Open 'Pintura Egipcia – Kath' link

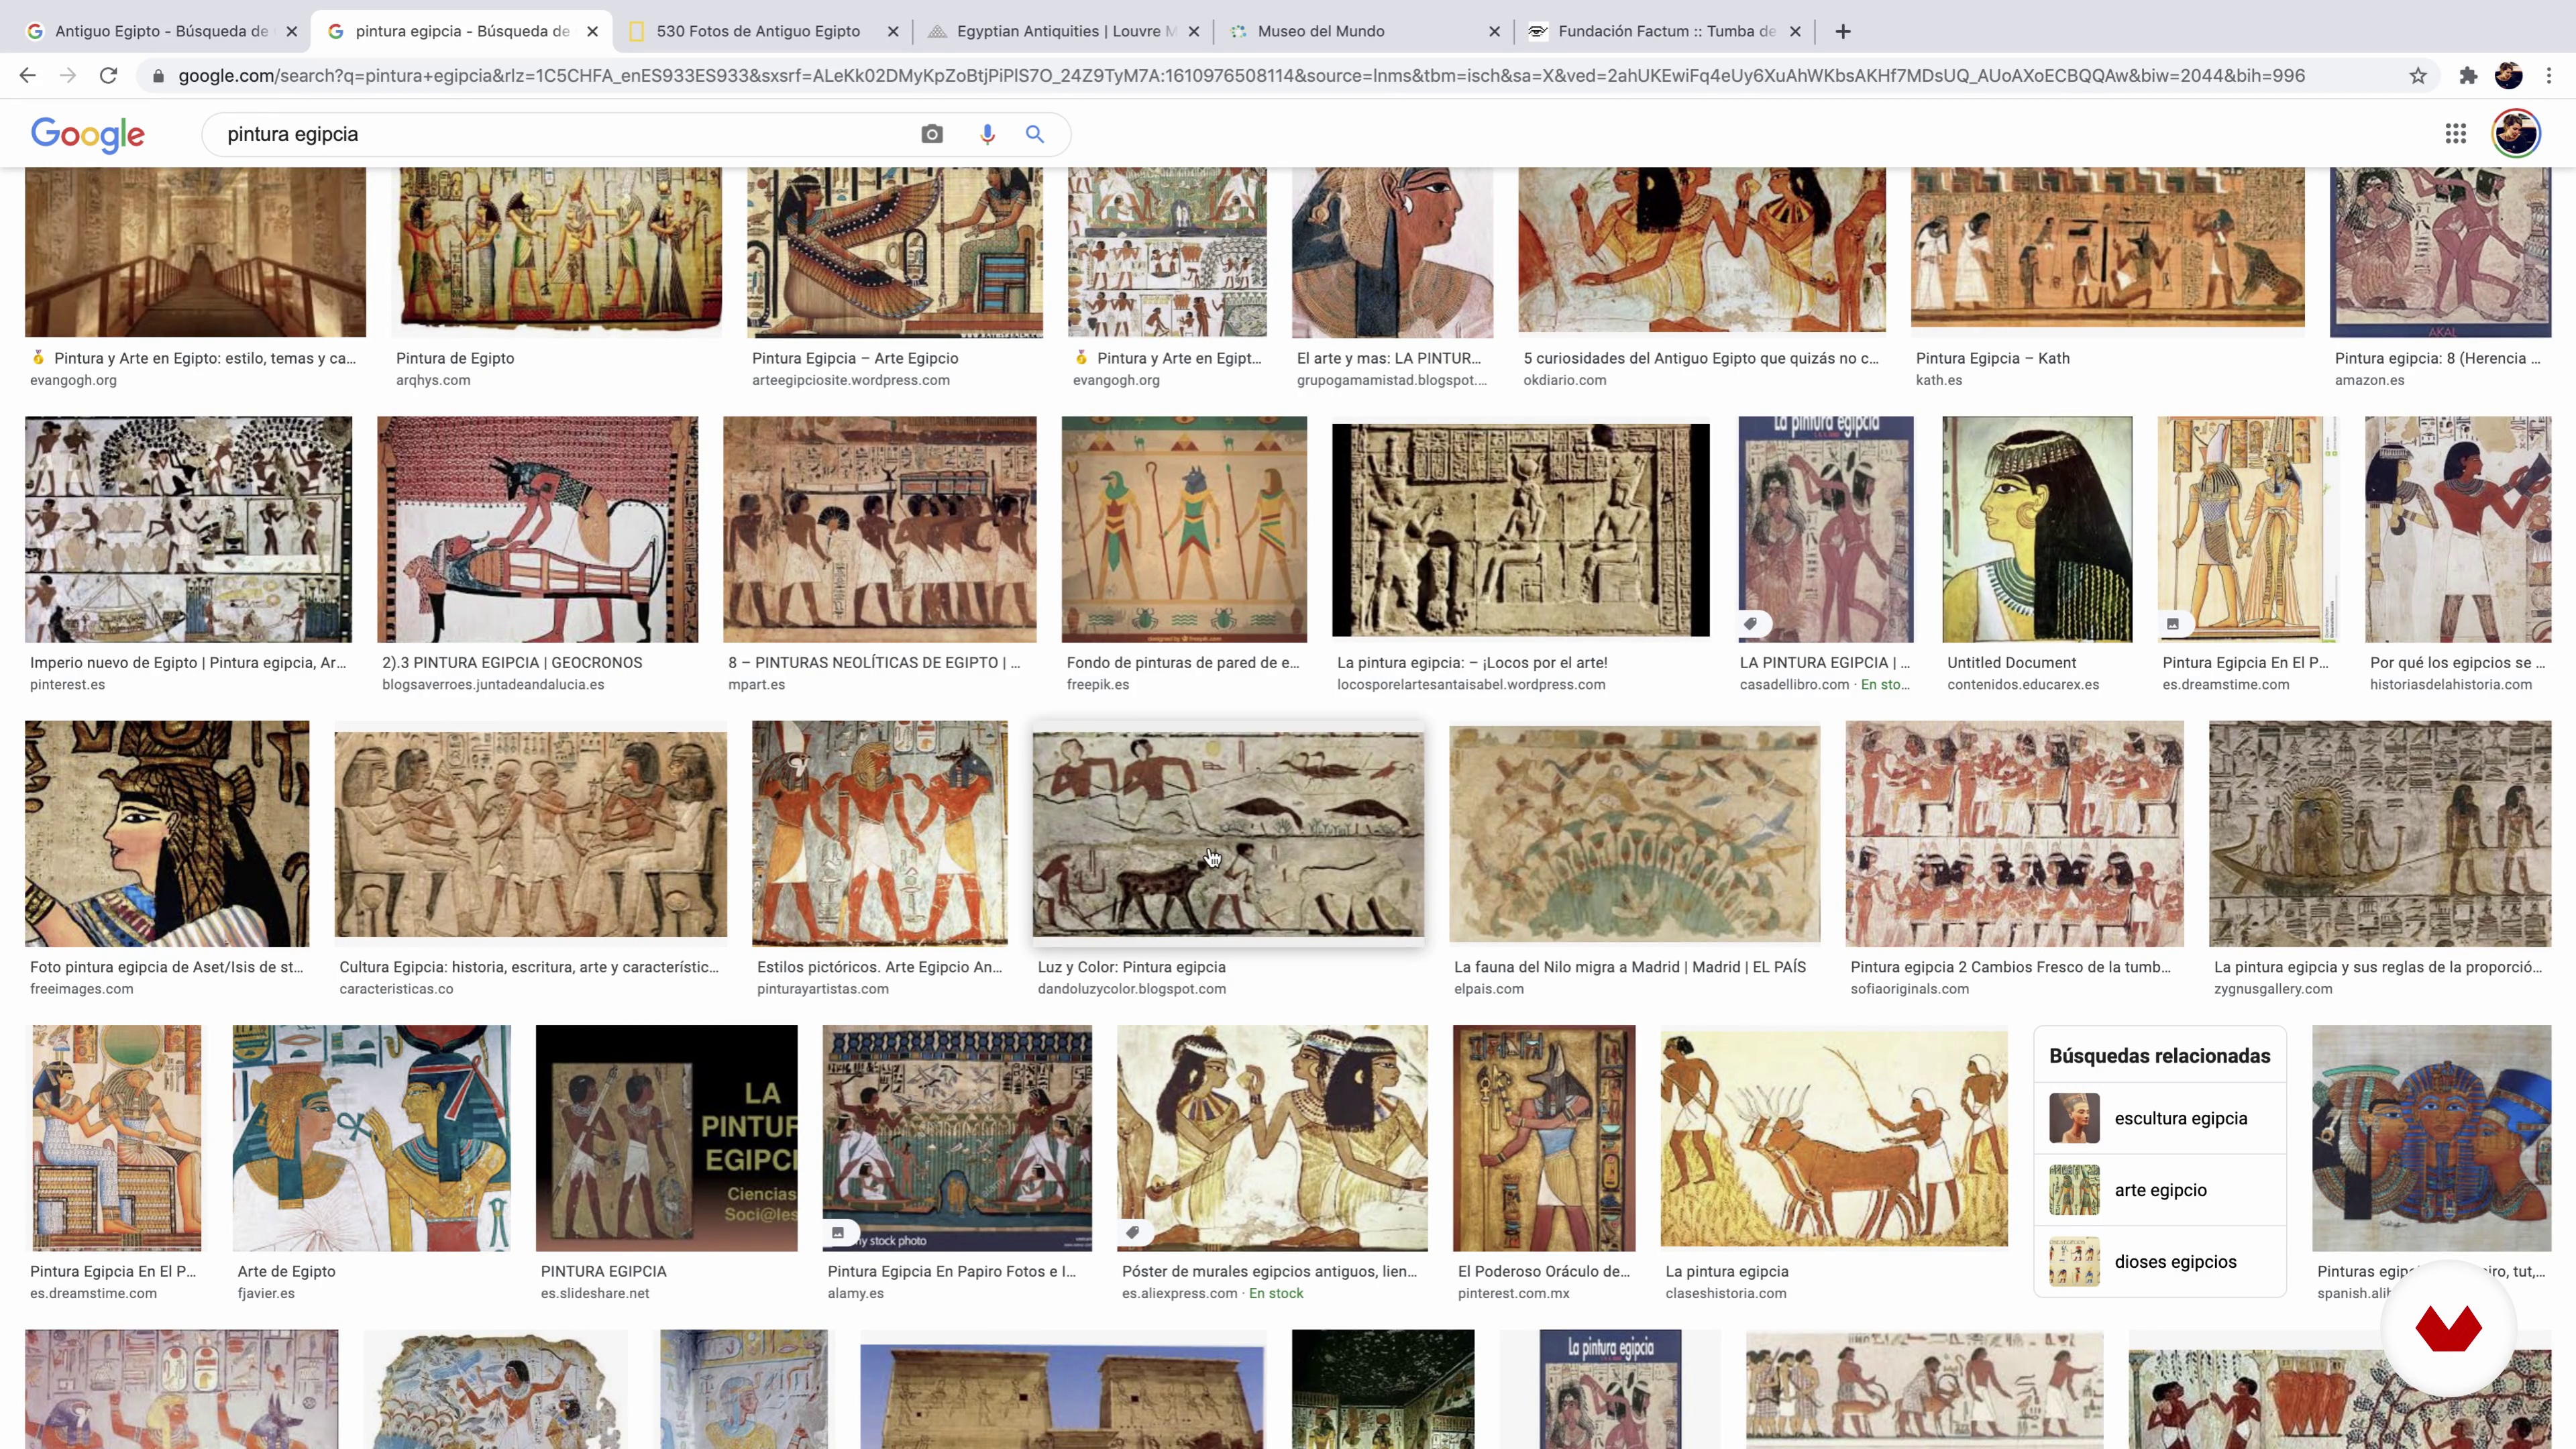click(1992, 358)
